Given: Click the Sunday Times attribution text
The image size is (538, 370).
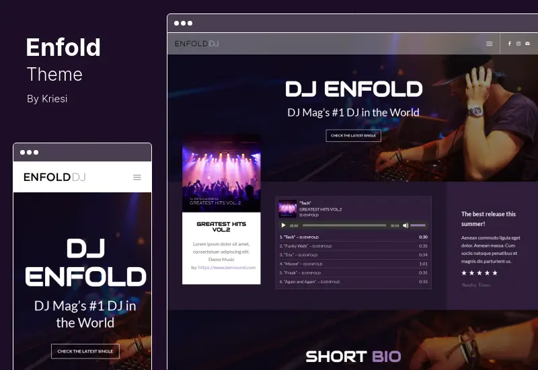Looking at the screenshot, I should 476,285.
